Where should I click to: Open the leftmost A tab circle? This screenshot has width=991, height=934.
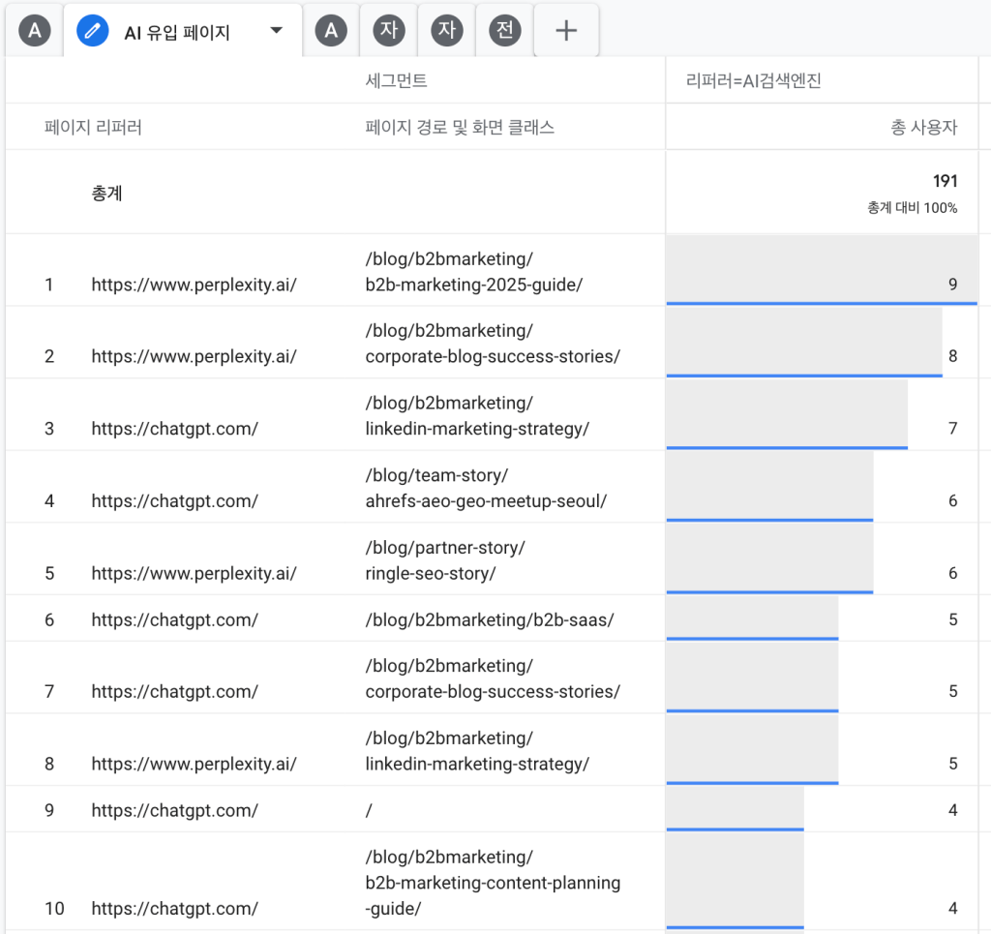35,31
